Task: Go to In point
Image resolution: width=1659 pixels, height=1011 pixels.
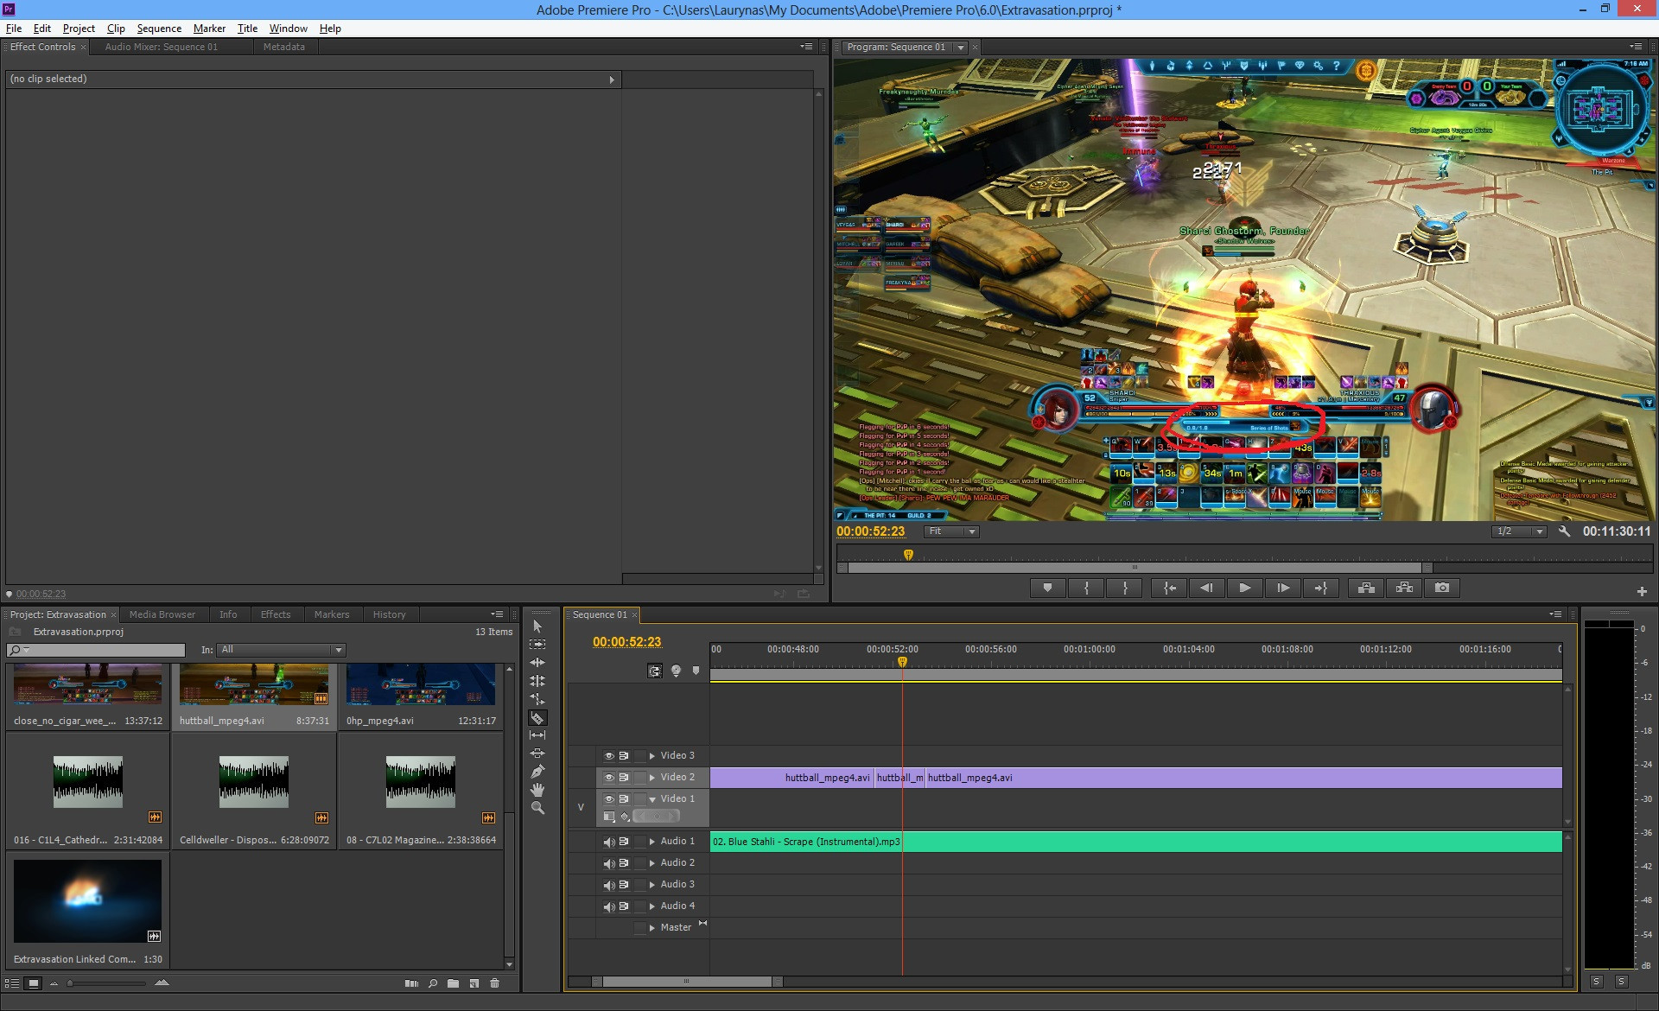Action: (x=1169, y=588)
